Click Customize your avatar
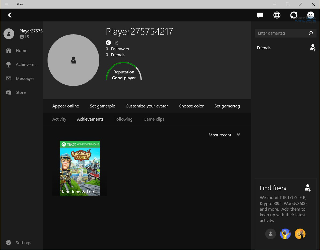Screen dimensions: 320x250 [147, 106]
